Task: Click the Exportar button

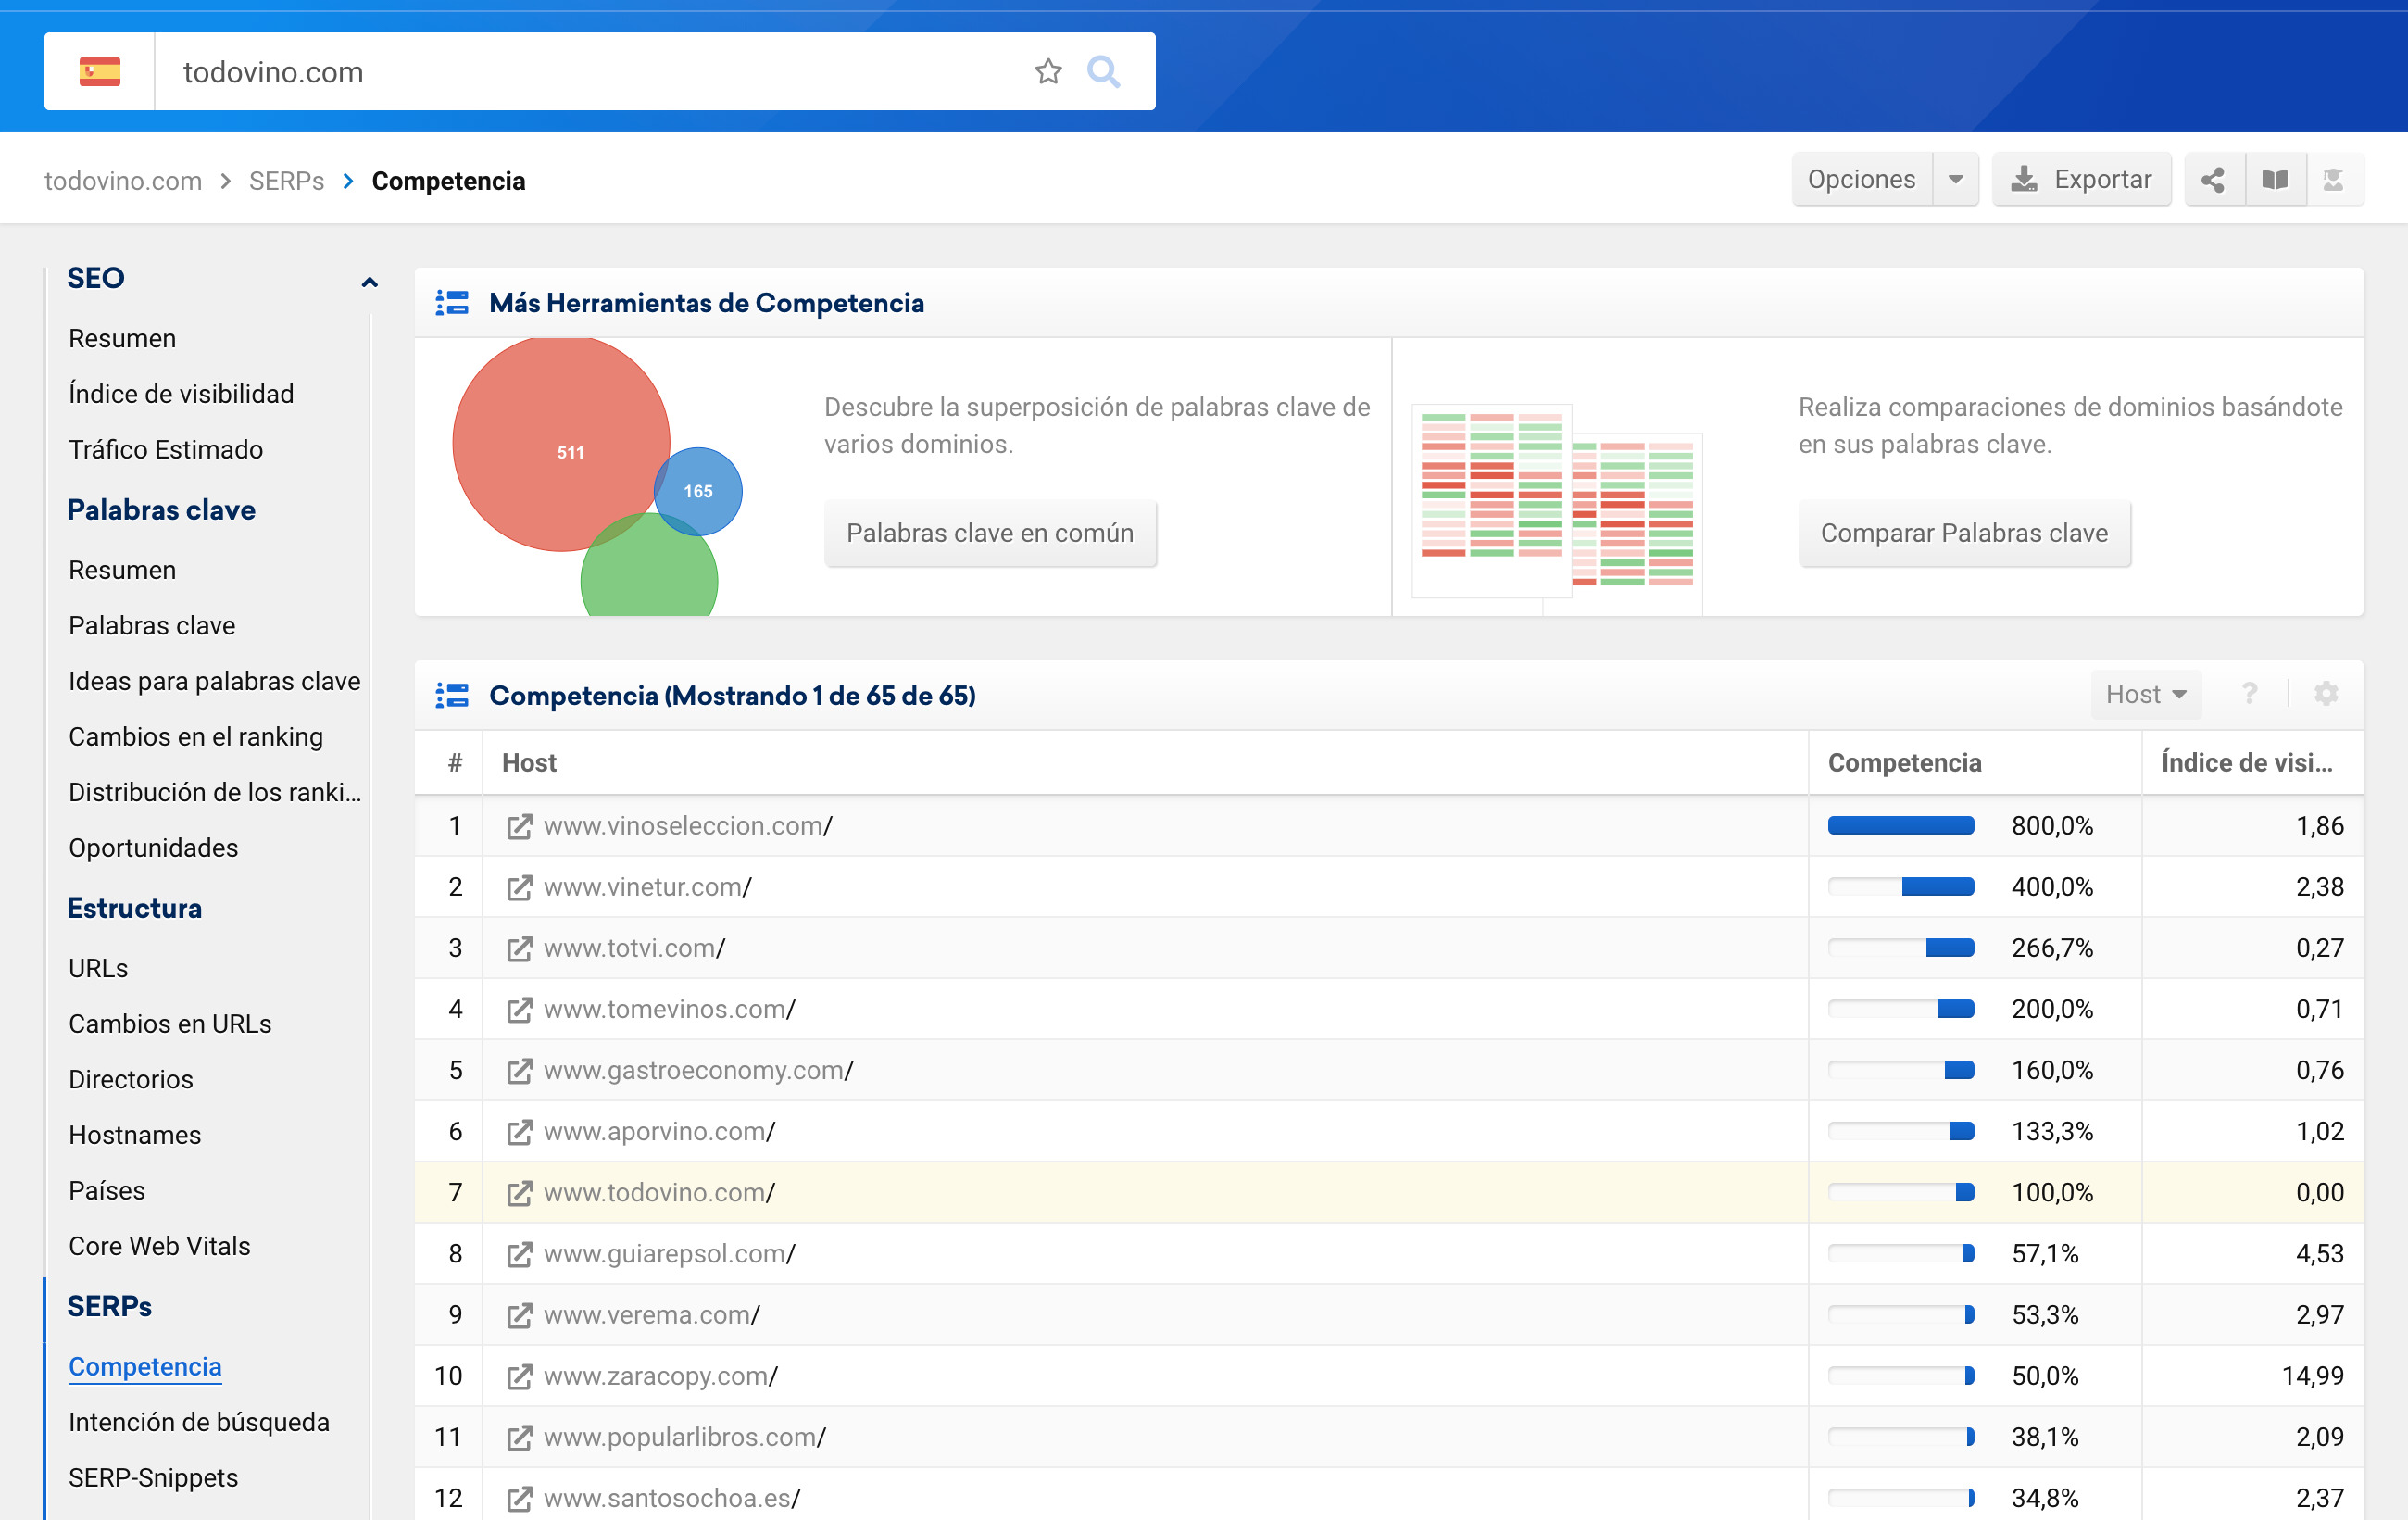Action: click(x=2081, y=180)
